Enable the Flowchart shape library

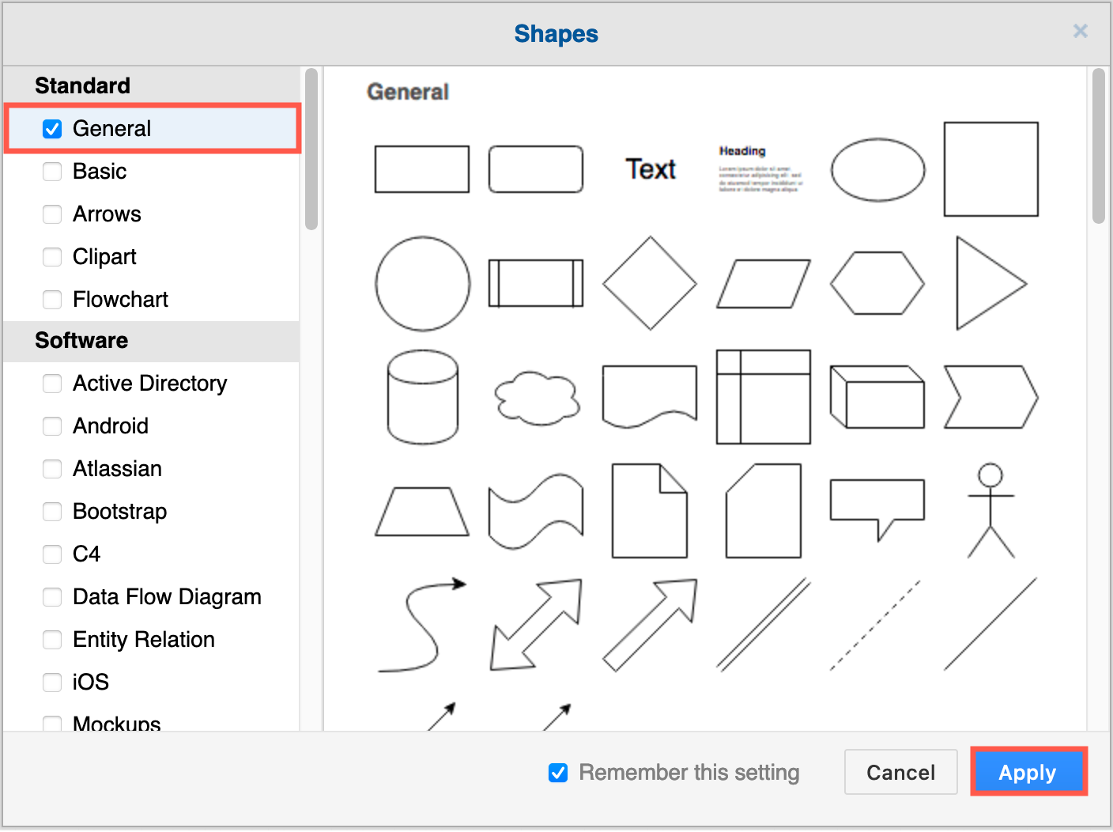(x=52, y=300)
